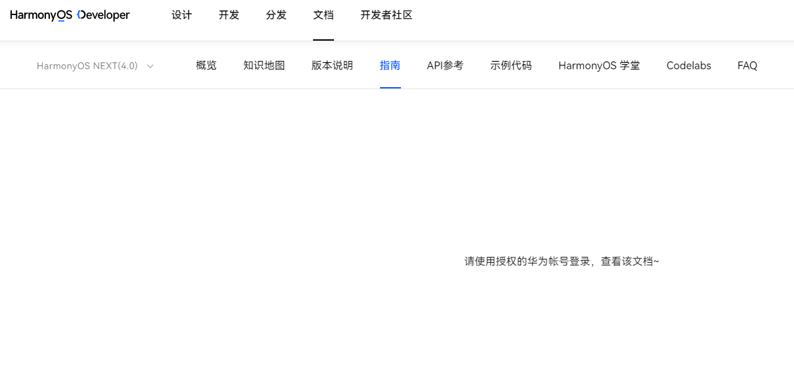Open the 分发 top menu

pyautogui.click(x=276, y=15)
